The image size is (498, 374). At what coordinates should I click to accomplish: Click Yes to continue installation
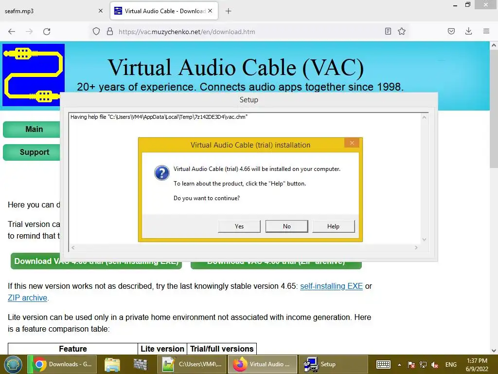tap(239, 226)
